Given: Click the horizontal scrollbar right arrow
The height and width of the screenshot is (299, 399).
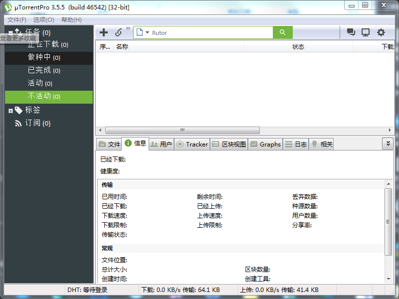Looking at the screenshot, I should pyautogui.click(x=390, y=131).
